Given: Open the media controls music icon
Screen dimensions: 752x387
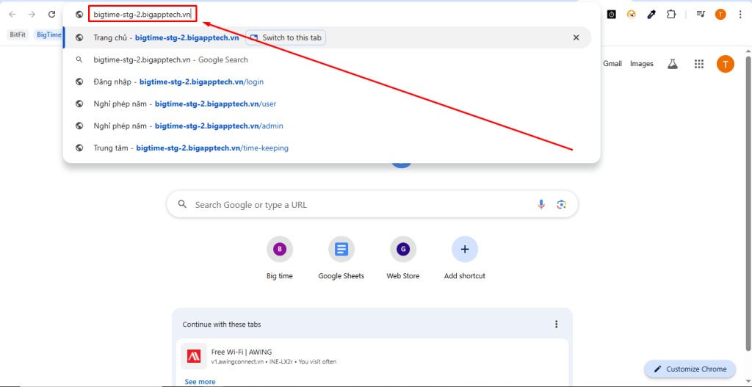Looking at the screenshot, I should [x=701, y=14].
